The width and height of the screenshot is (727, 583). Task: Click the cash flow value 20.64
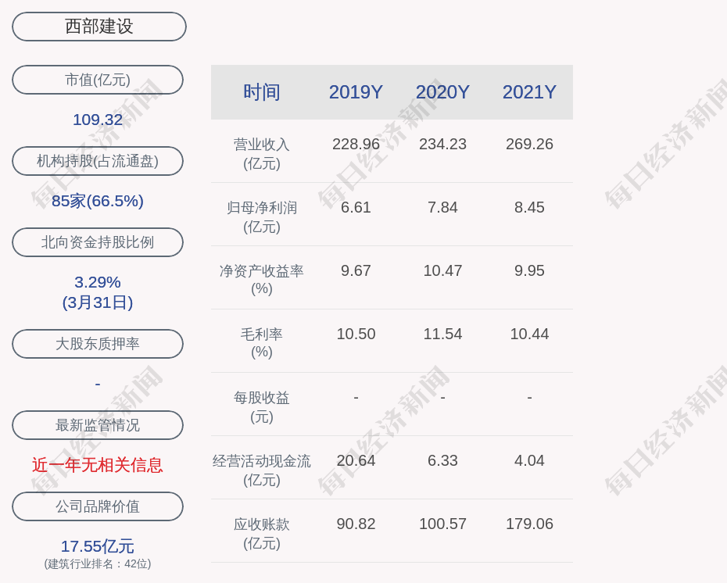click(x=356, y=460)
